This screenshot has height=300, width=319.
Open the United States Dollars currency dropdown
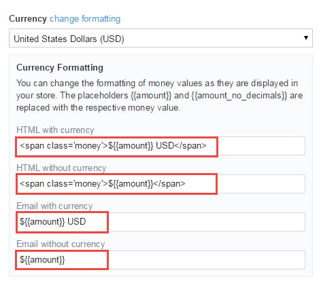coord(161,38)
